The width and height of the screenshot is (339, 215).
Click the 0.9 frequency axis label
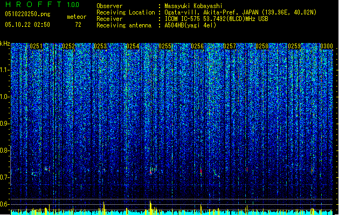click(4, 124)
